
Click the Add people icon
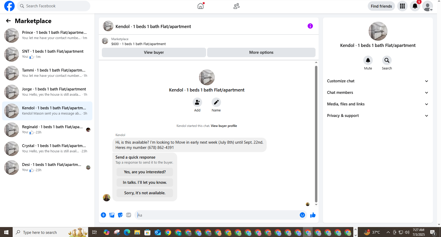(x=197, y=102)
